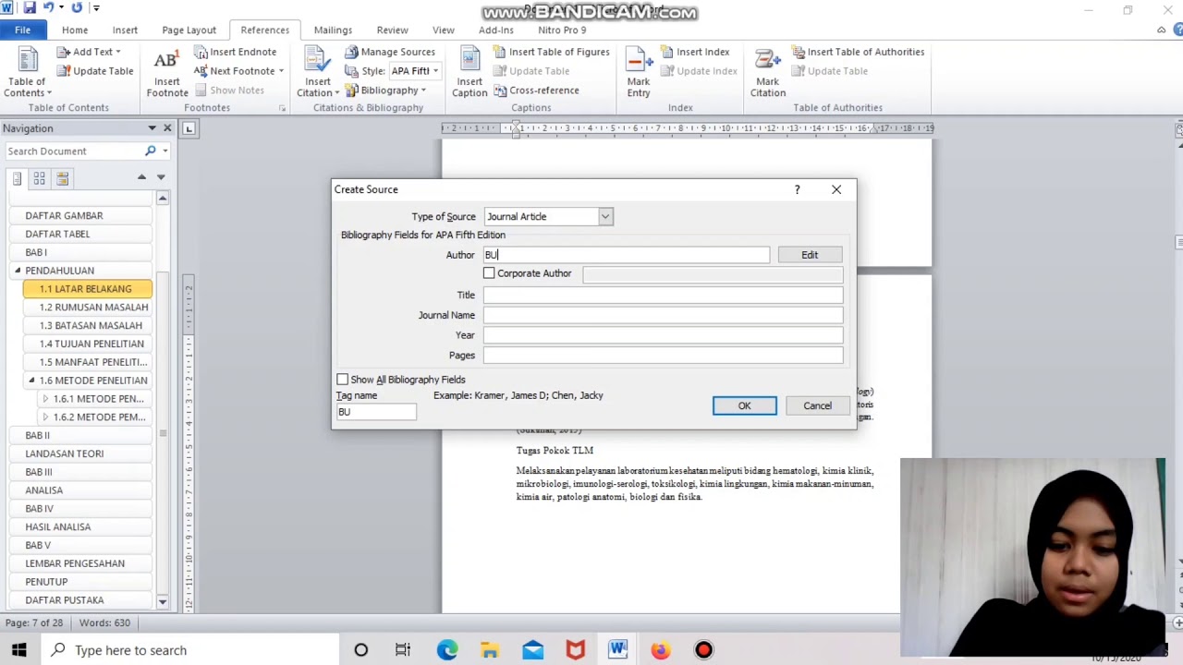Click Cancel in Create Source dialog

click(x=817, y=405)
